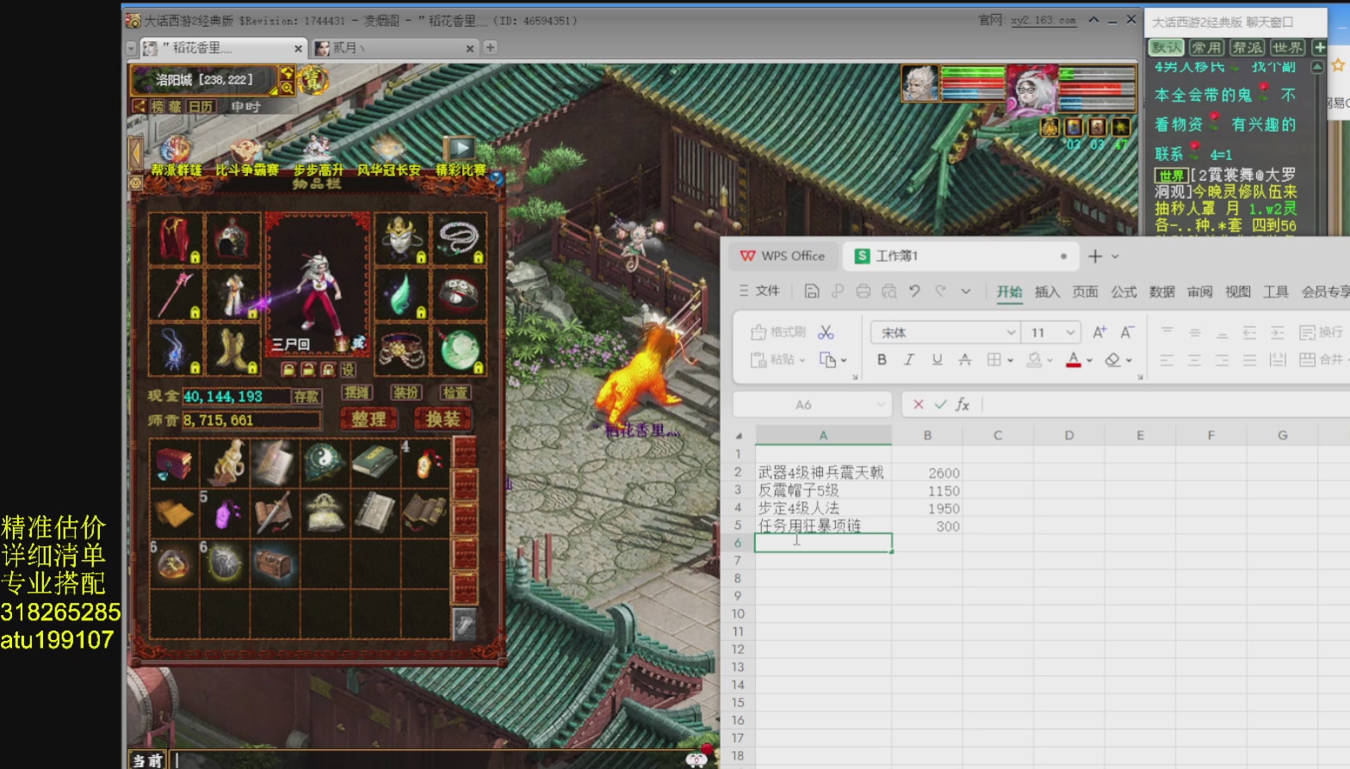Open print preview in WPS toolbar
Viewport: 1350px width, 769px height.
point(889,292)
